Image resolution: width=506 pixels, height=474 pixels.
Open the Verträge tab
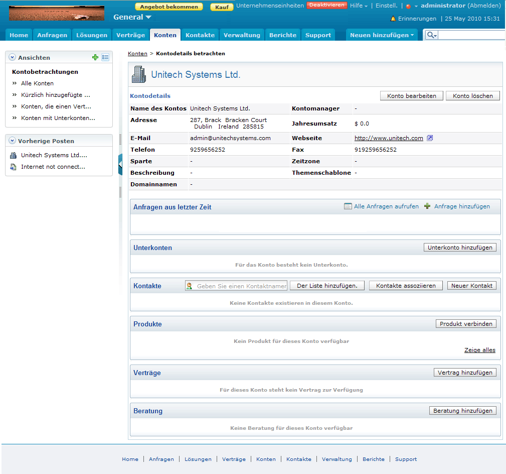pyautogui.click(x=131, y=35)
